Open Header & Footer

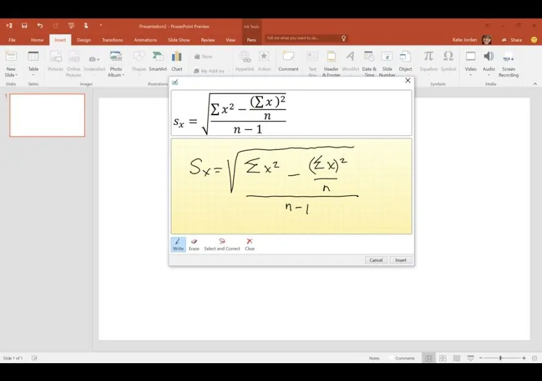pos(331,64)
